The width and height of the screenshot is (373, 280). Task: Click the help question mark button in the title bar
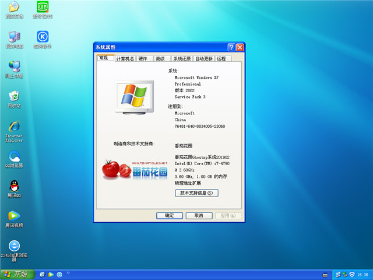(x=231, y=47)
